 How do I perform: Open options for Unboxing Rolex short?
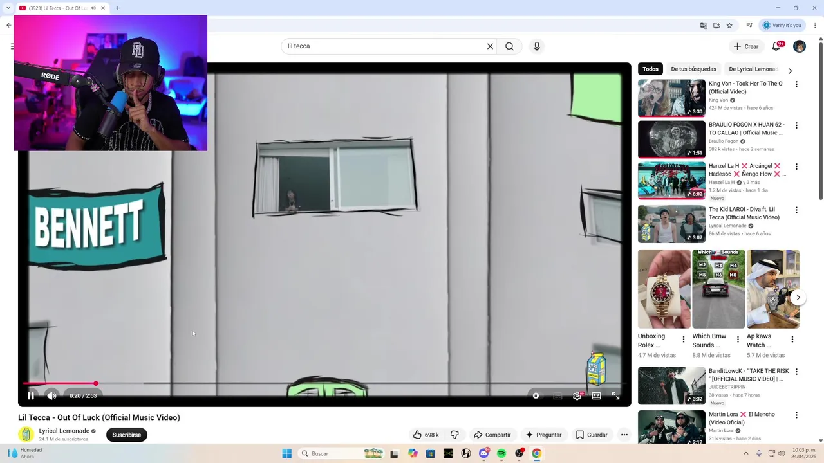[x=684, y=339]
